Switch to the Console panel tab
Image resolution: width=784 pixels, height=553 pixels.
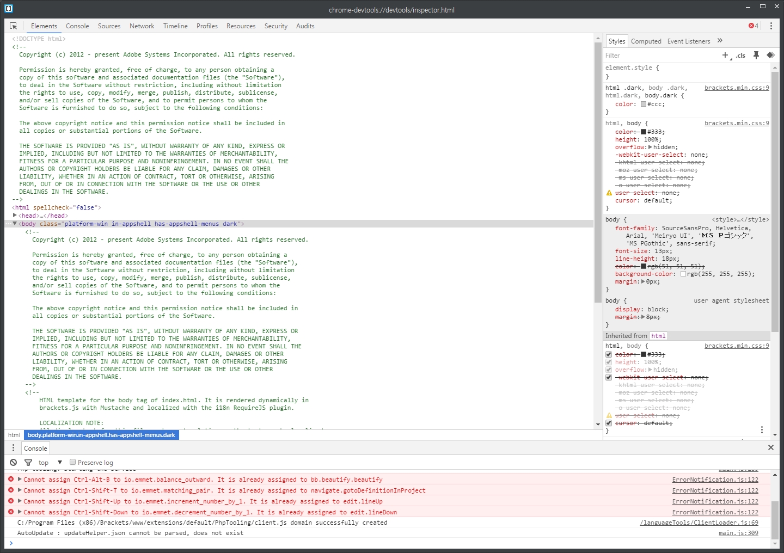pos(77,26)
